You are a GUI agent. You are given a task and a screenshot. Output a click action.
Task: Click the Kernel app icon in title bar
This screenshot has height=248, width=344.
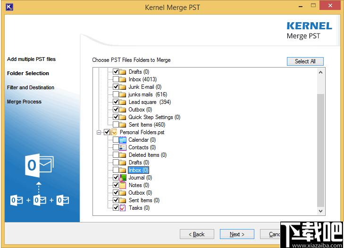click(9, 7)
